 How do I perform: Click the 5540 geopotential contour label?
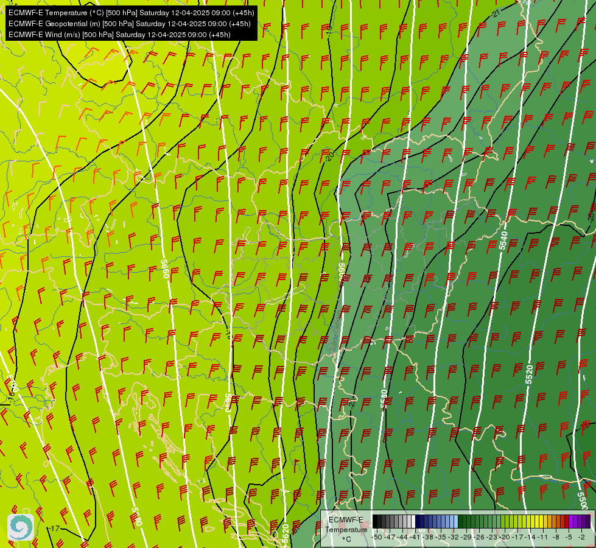pyautogui.click(x=503, y=241)
